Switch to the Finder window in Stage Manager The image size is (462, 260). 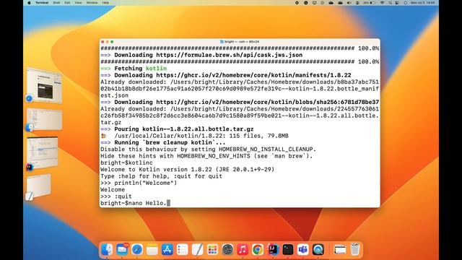point(44,119)
